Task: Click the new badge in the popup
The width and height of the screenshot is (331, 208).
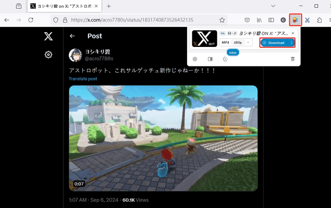Action: (233, 52)
